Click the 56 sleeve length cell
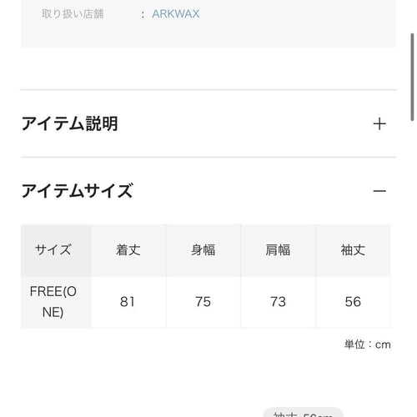Screen dimensions: 417x417 pyautogui.click(x=353, y=302)
